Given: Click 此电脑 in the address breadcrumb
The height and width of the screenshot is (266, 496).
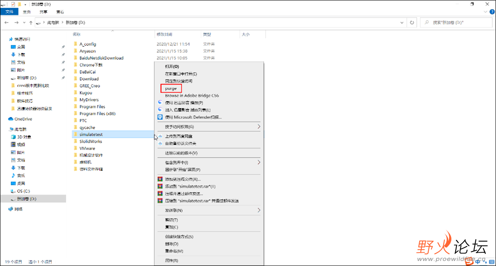Looking at the screenshot, I should 53,23.
